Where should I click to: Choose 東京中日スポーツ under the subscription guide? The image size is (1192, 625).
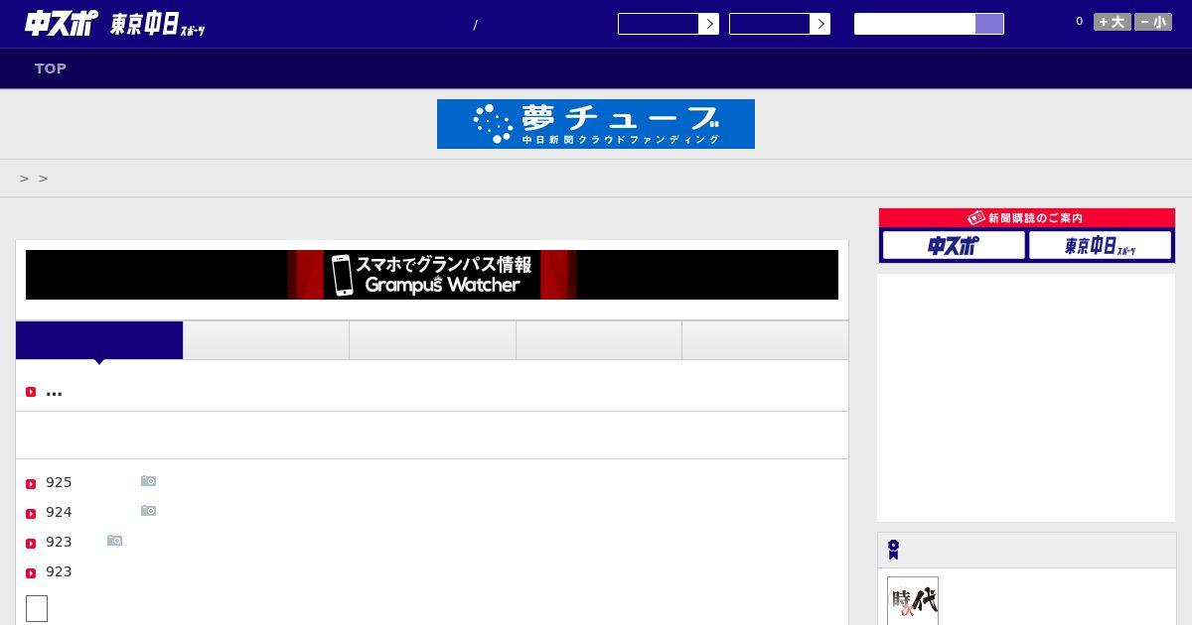[x=1101, y=245]
